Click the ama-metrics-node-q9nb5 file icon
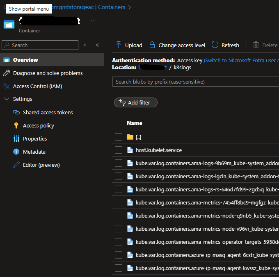Viewport: 279px width, 277px height. (130, 216)
